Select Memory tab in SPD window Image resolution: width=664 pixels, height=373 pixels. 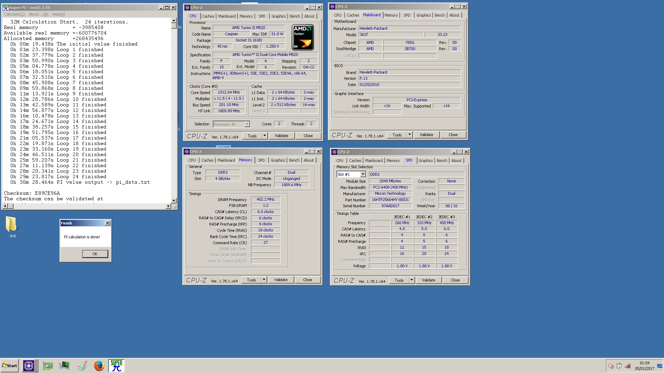point(393,161)
